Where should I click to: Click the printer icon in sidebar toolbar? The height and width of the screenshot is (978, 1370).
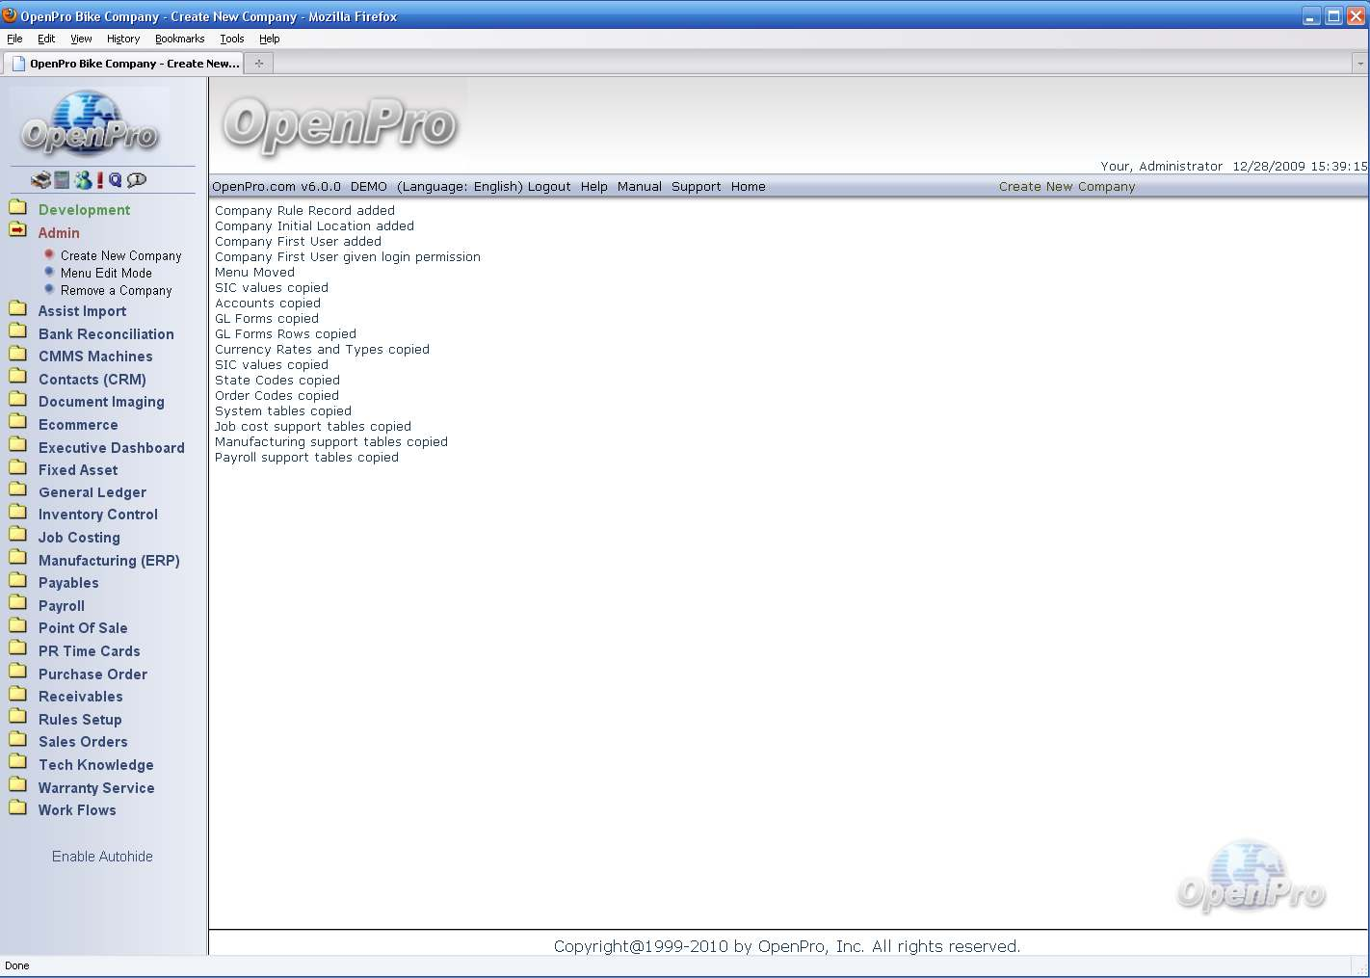40,180
